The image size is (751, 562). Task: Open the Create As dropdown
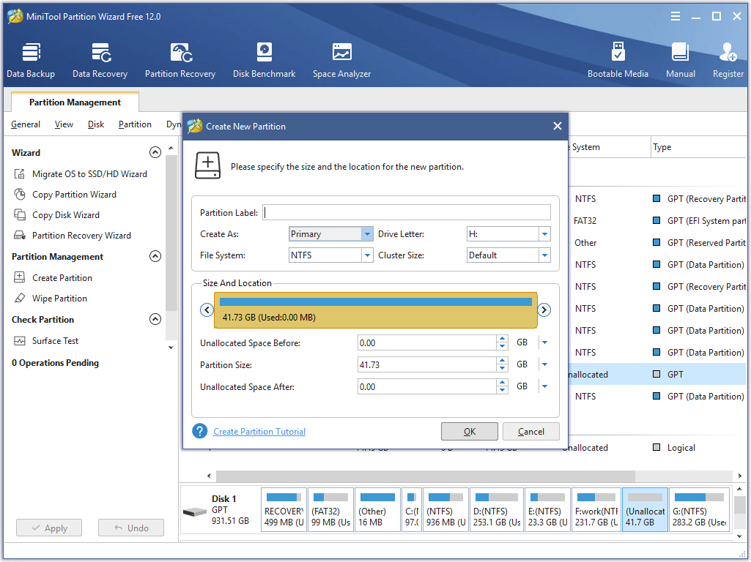click(x=367, y=234)
